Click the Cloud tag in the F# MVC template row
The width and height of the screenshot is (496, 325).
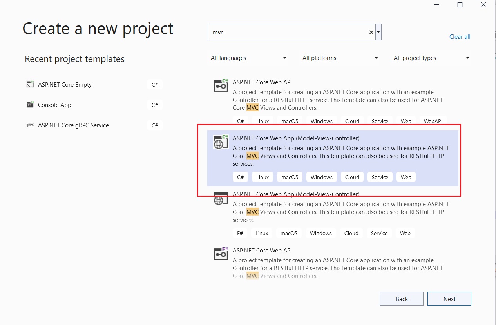351,233
